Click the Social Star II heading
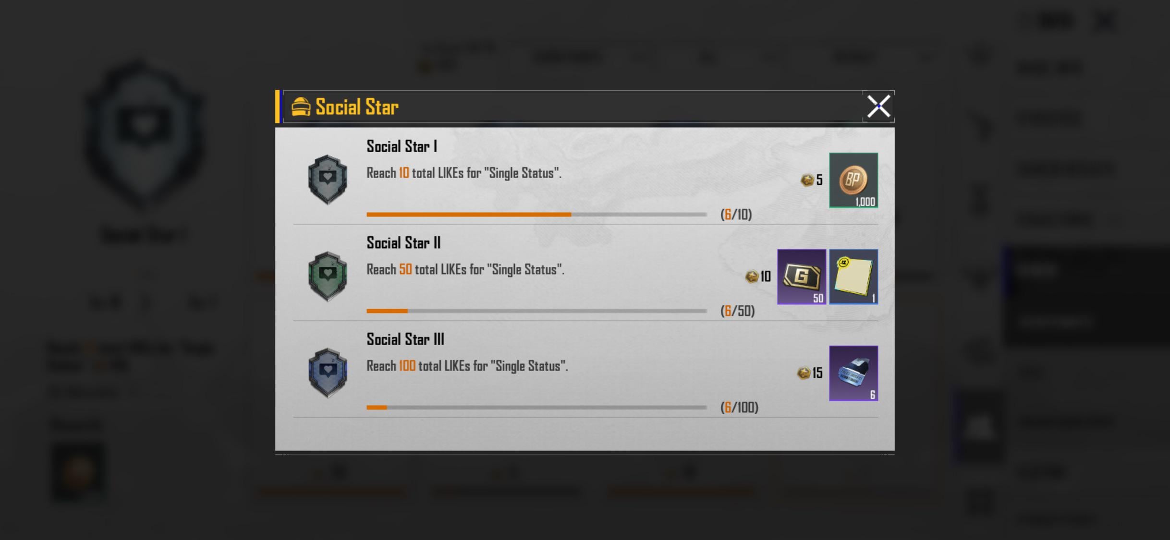This screenshot has height=540, width=1170. click(x=403, y=243)
